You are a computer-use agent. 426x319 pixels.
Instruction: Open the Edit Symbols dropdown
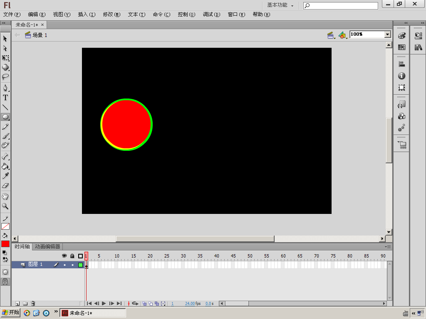pos(343,35)
